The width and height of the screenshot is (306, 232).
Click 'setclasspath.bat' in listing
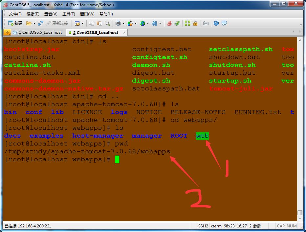(166, 88)
